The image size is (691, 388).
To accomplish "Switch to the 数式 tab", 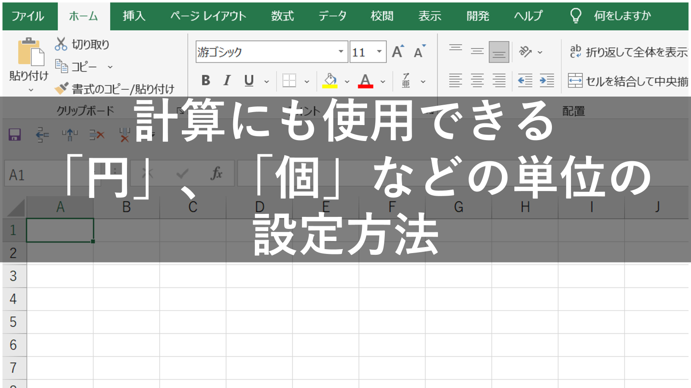I will pyautogui.click(x=282, y=16).
